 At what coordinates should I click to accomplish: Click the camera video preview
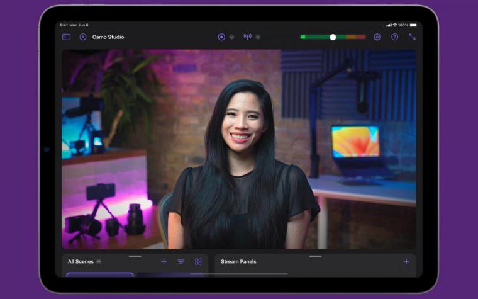point(239,149)
